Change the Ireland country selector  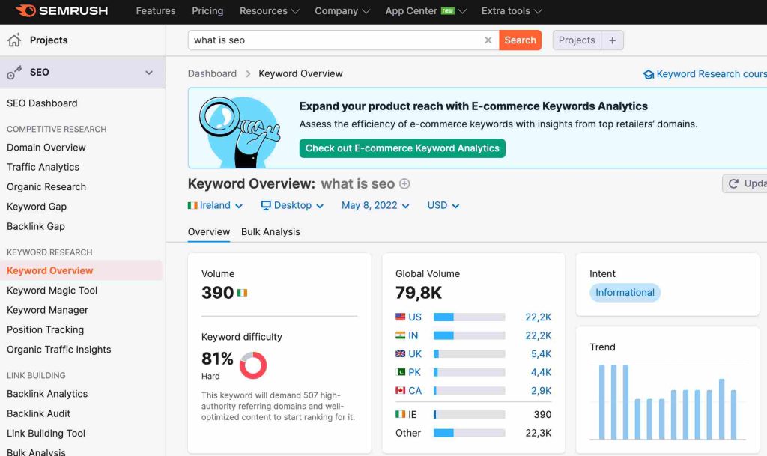215,205
